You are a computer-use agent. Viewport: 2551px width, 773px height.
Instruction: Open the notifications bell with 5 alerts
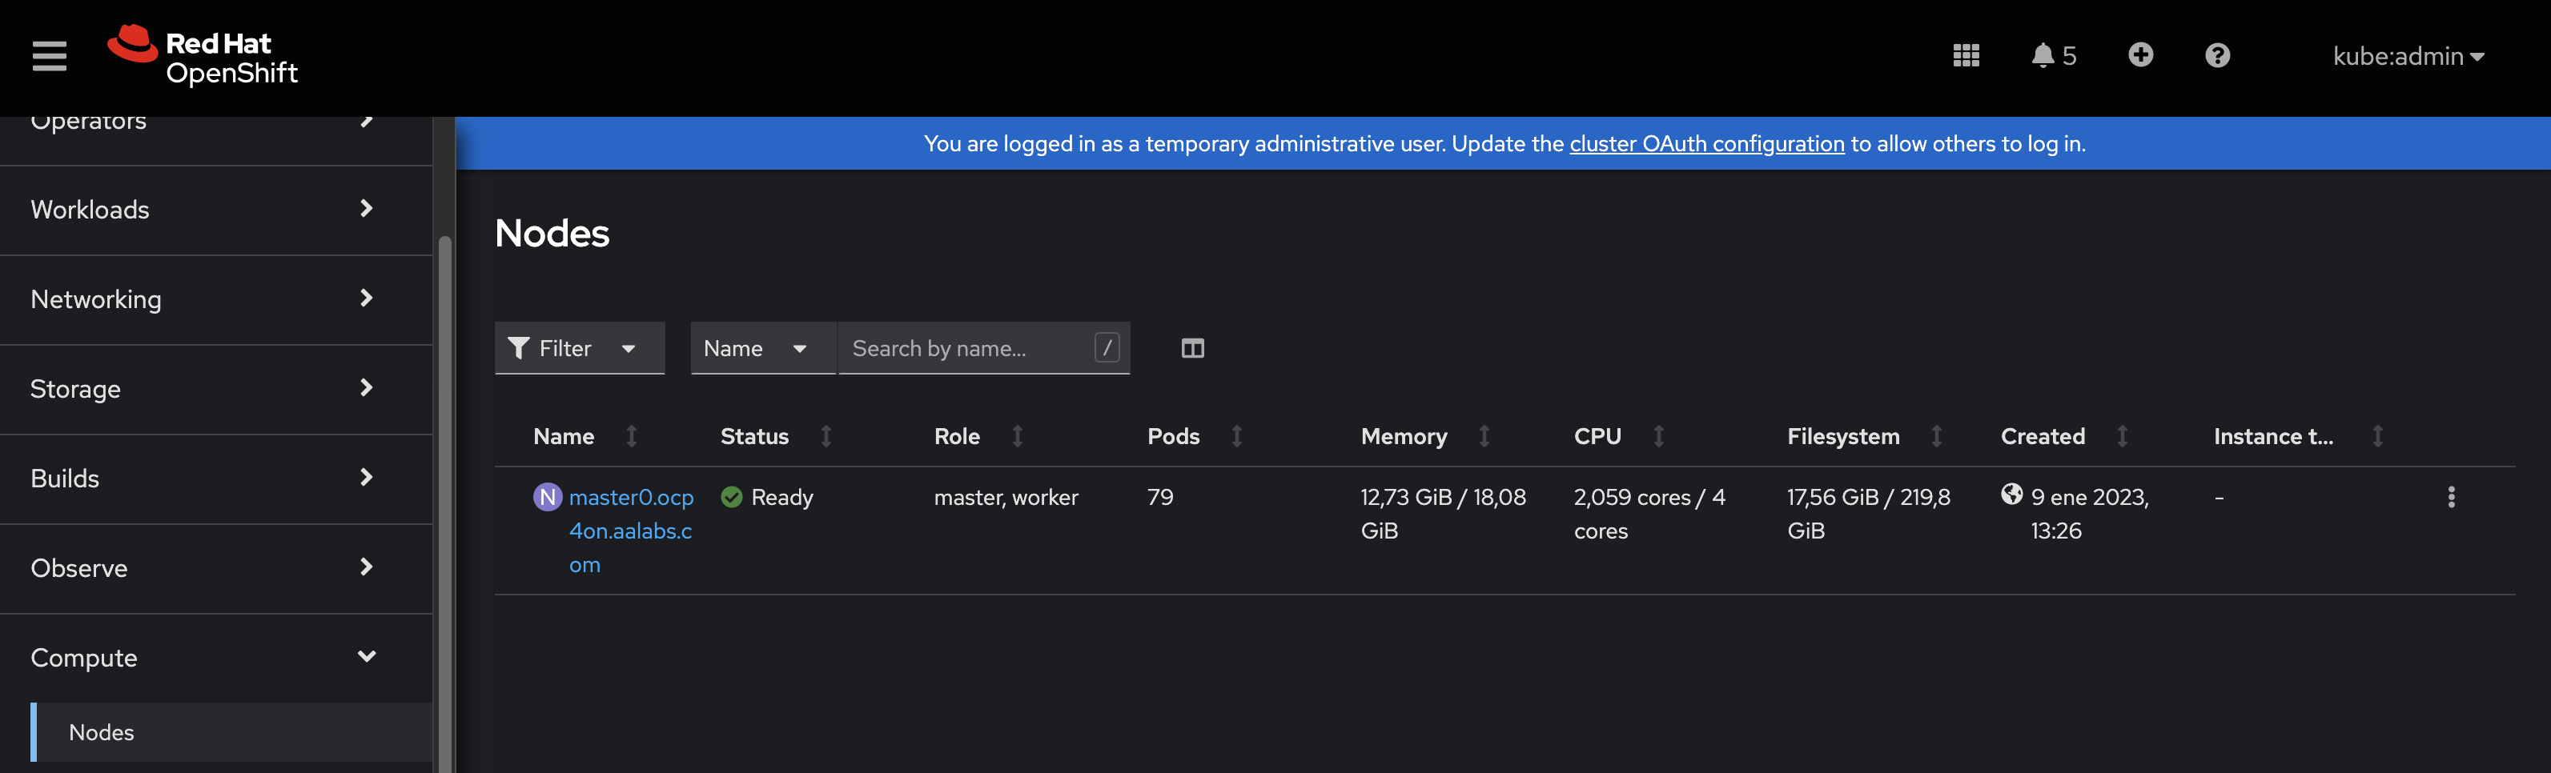(2053, 55)
